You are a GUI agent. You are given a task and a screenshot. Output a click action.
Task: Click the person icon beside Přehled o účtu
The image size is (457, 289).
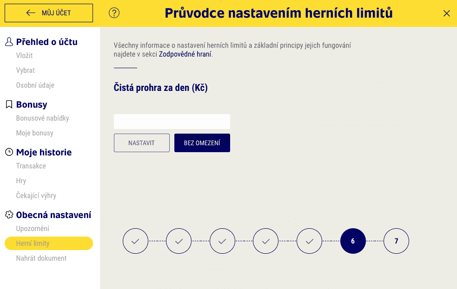coord(9,42)
